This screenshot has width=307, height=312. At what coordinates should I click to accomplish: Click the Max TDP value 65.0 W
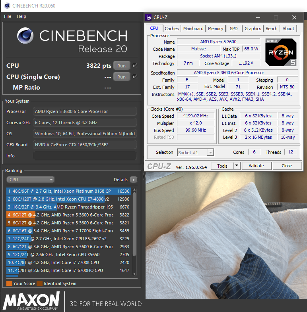pyautogui.click(x=251, y=49)
